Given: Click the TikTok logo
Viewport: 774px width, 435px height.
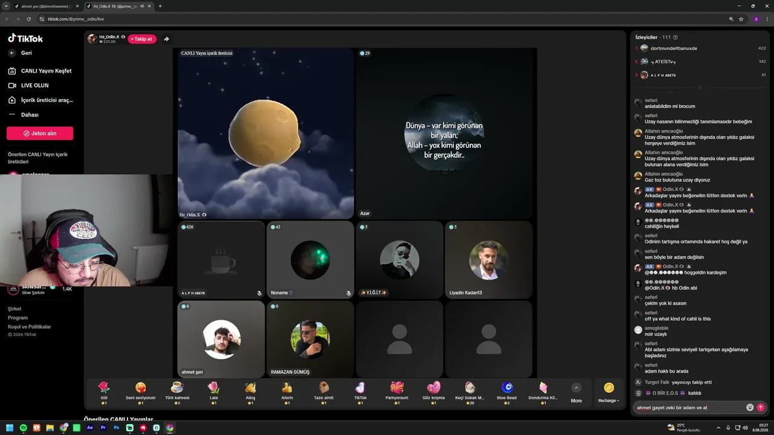Looking at the screenshot, I should 25,39.
